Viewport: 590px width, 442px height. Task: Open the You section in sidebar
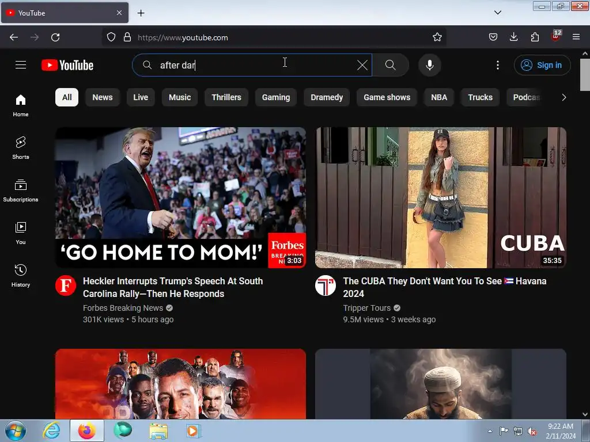[x=21, y=234]
